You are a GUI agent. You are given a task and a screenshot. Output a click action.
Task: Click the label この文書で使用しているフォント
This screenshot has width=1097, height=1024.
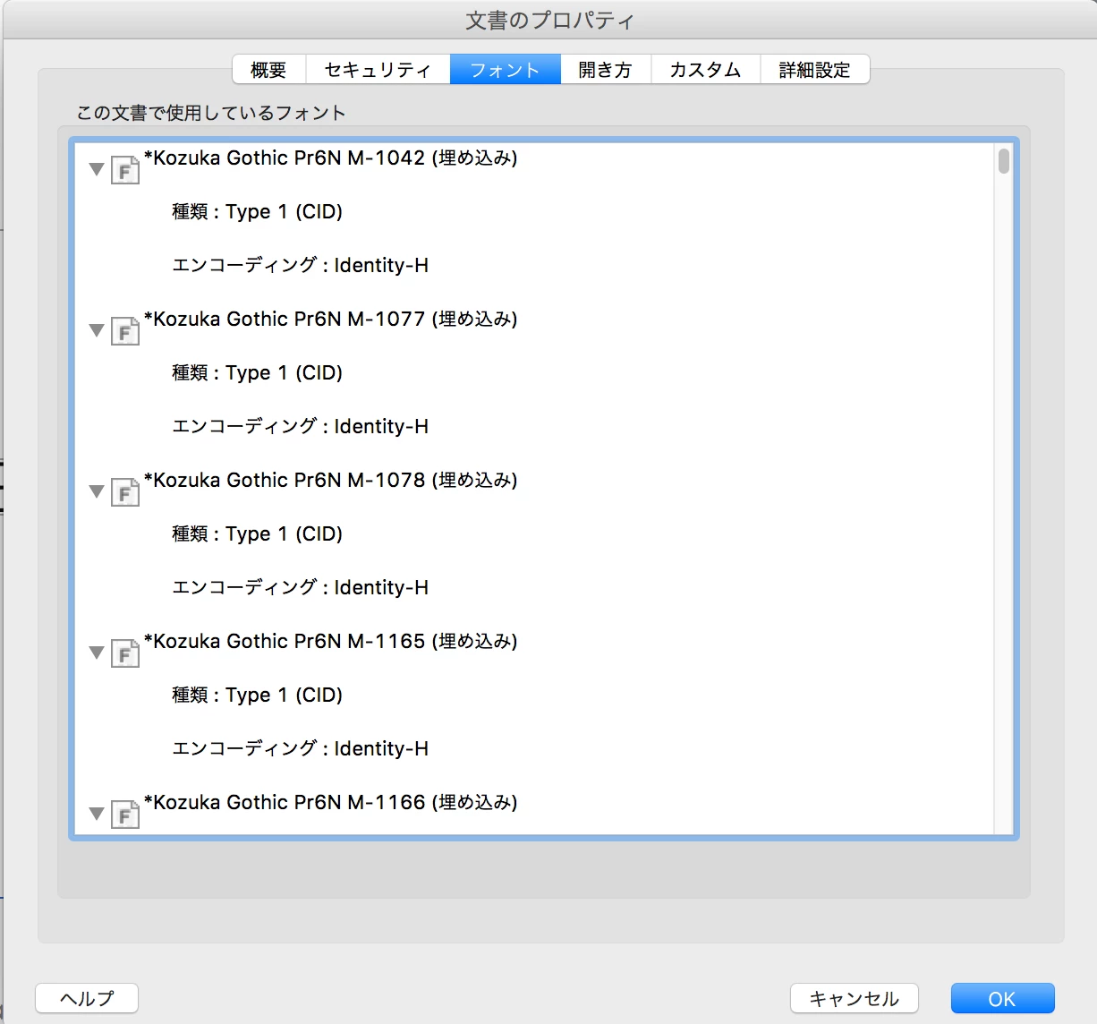coord(211,113)
